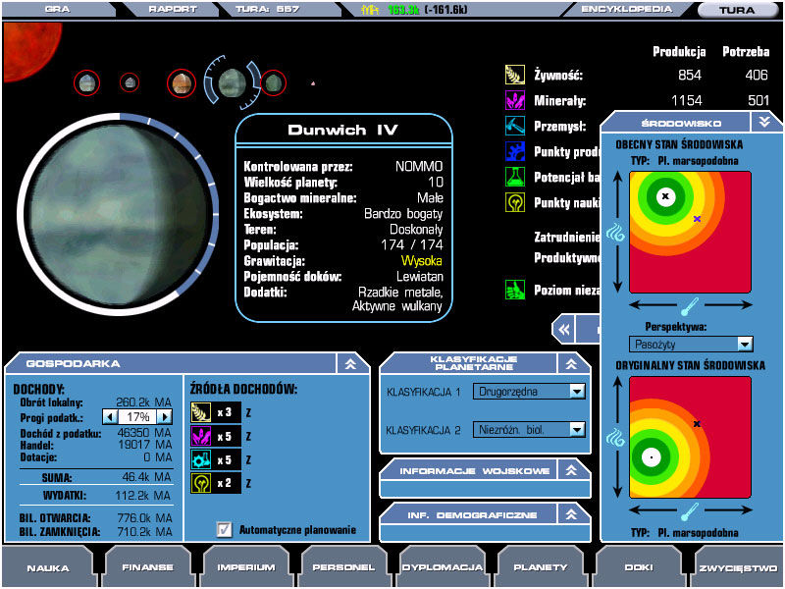This screenshot has height=589, width=785.
Task: Click the Przemysł hammer icon
Action: point(514,126)
